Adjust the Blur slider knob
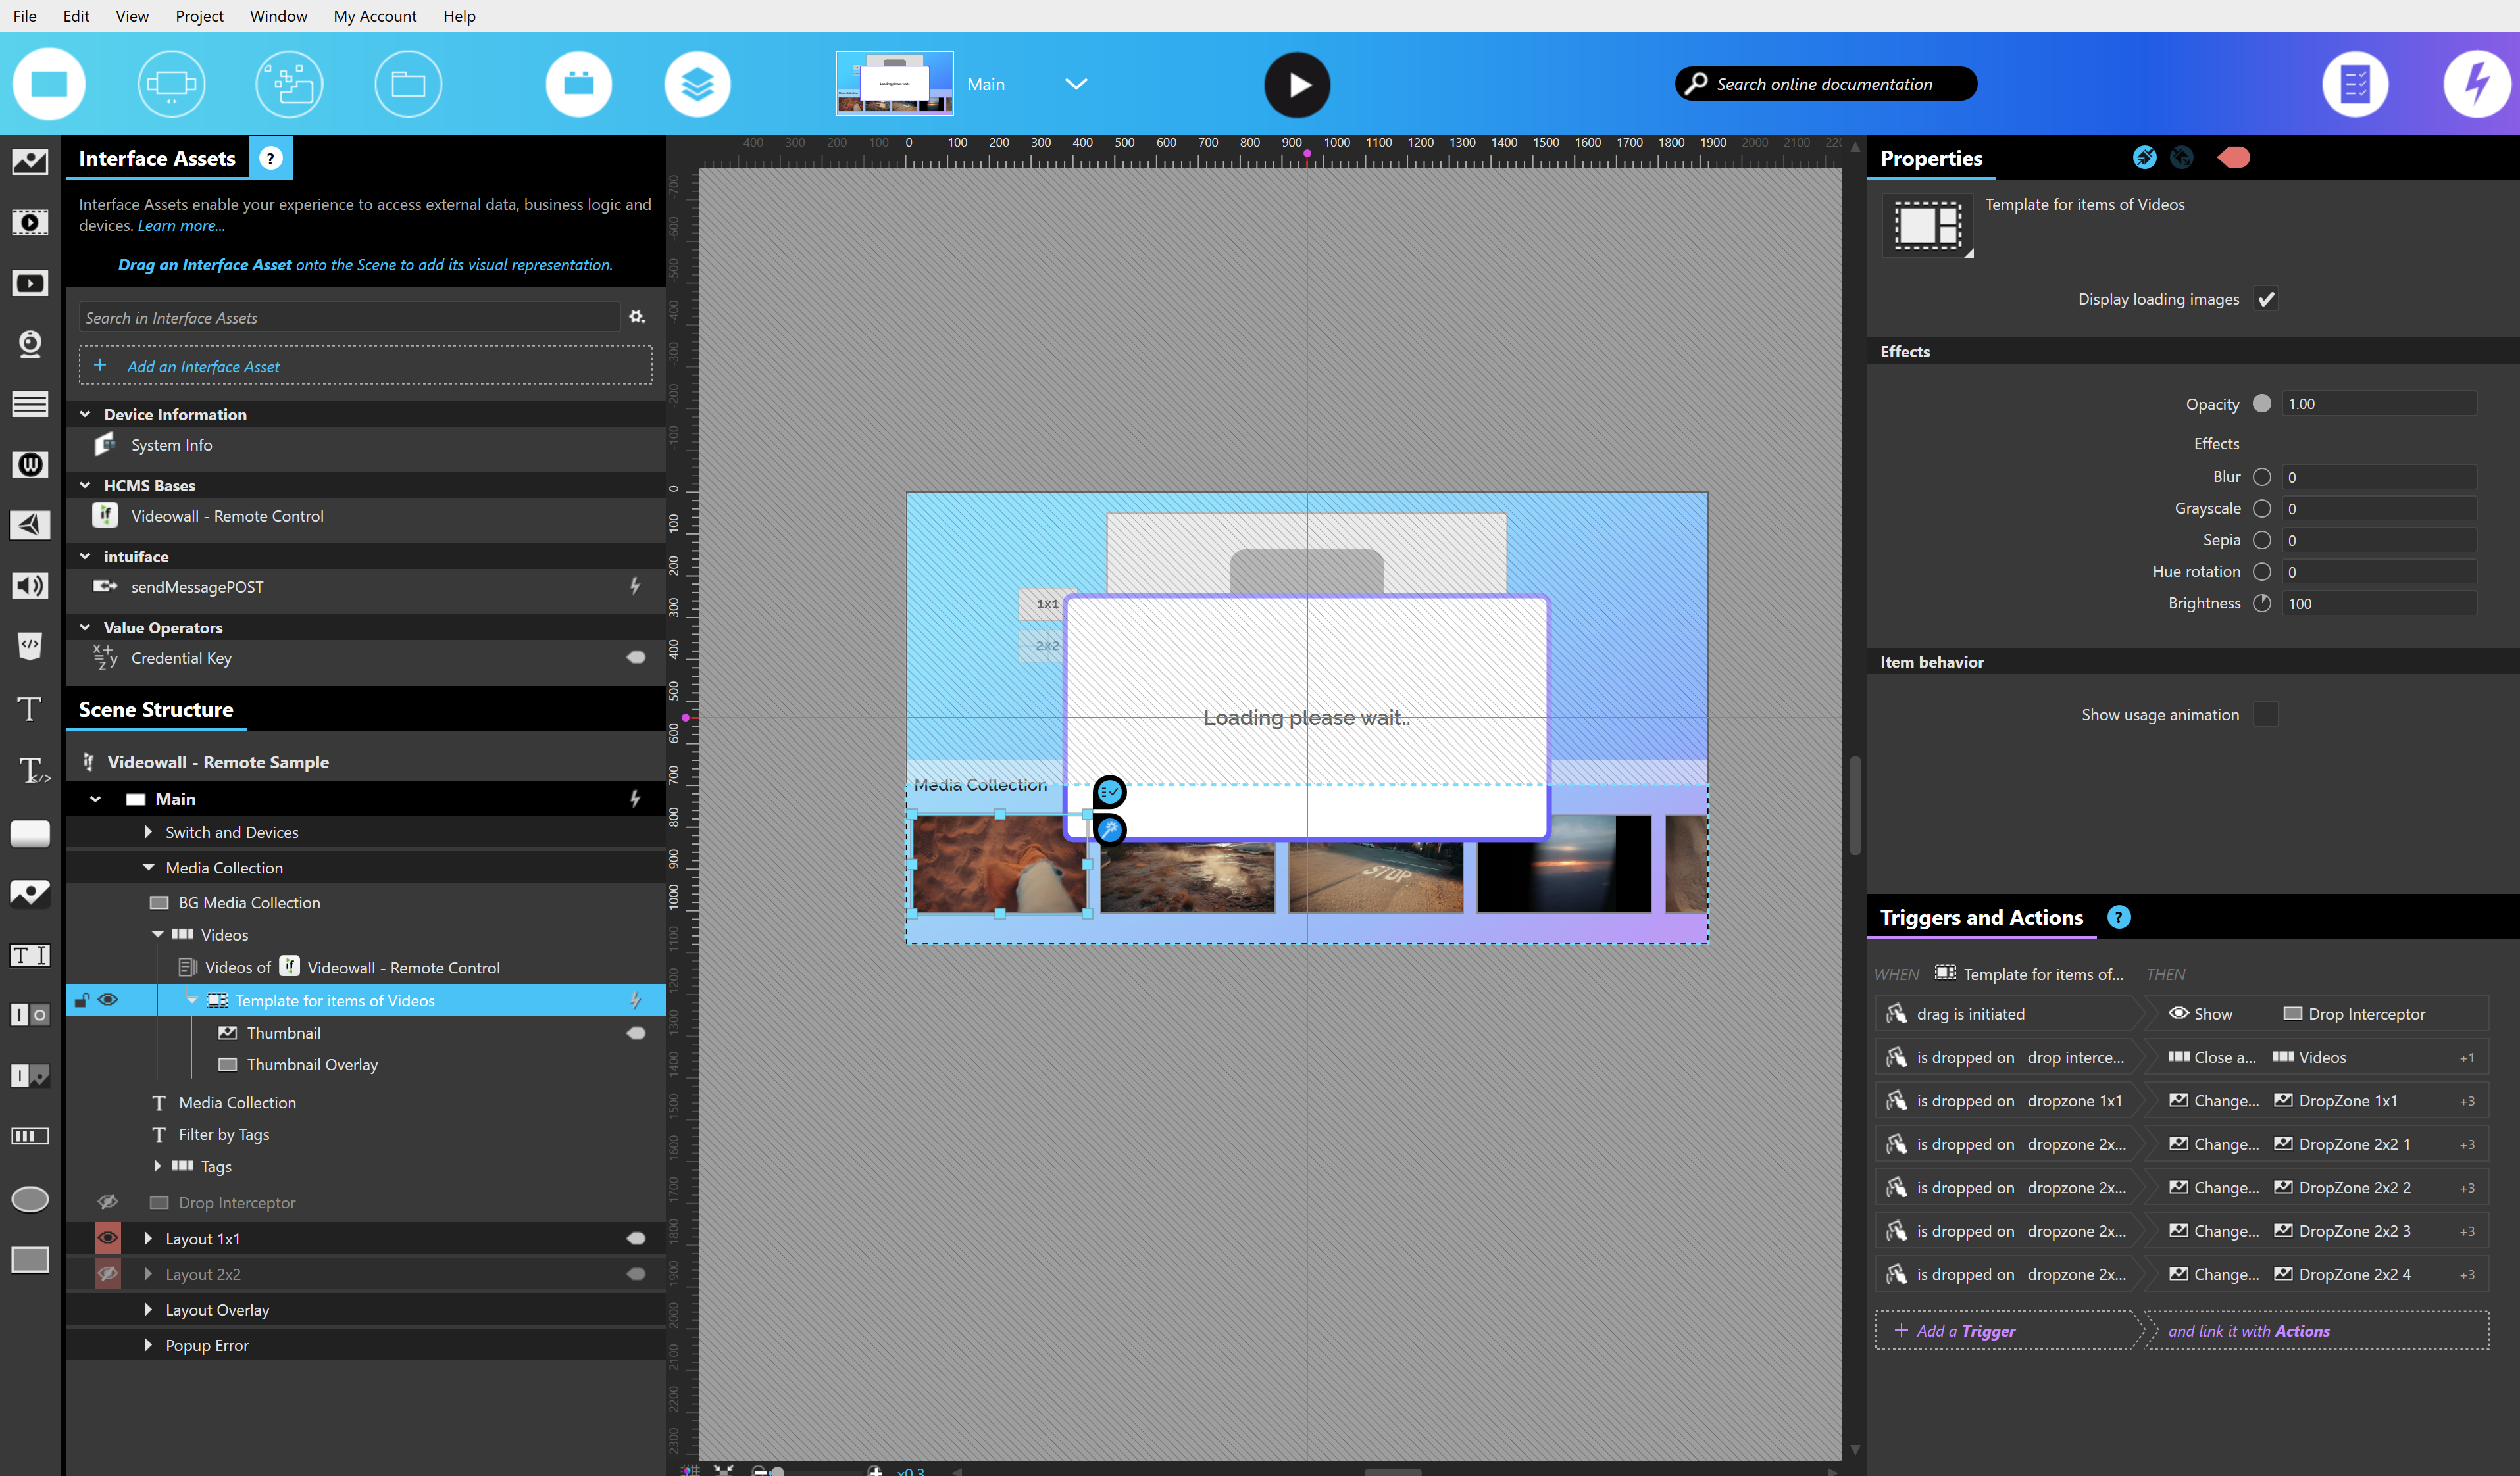This screenshot has width=2520, height=1476. [2262, 477]
